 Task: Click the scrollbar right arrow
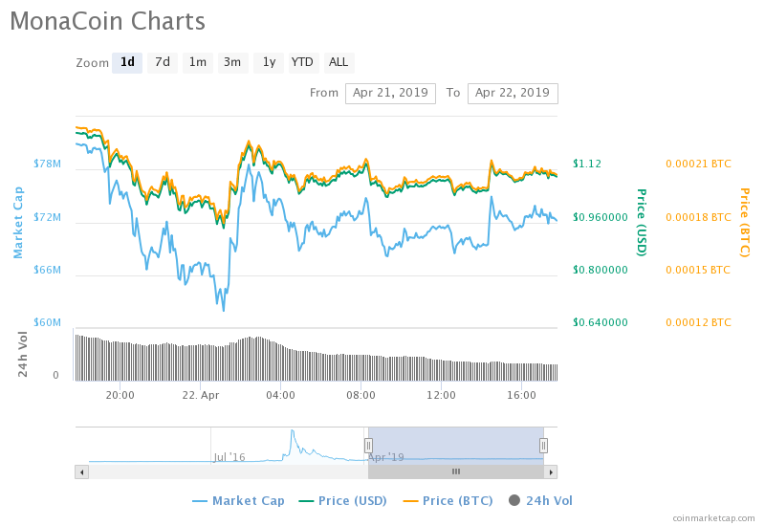(x=551, y=471)
